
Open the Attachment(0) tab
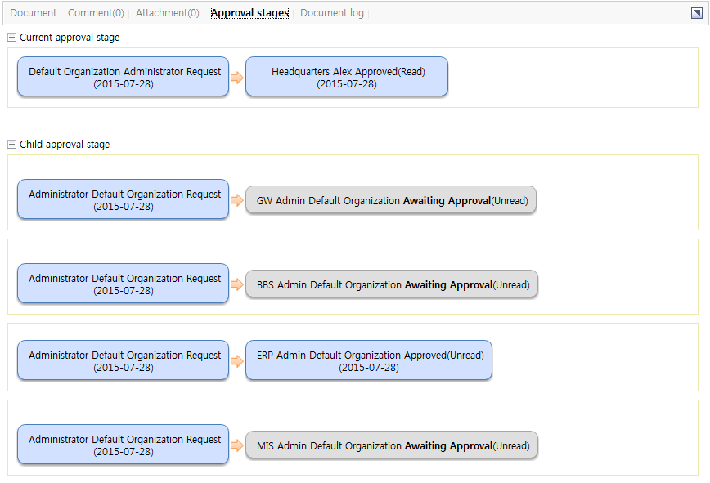pyautogui.click(x=167, y=13)
